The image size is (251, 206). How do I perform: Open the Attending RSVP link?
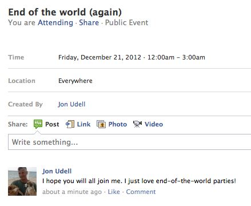coord(55,23)
